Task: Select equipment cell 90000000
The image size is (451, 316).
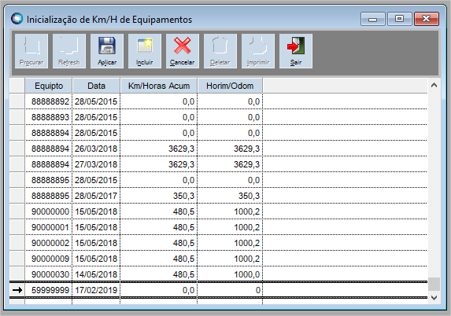Action: [49, 211]
